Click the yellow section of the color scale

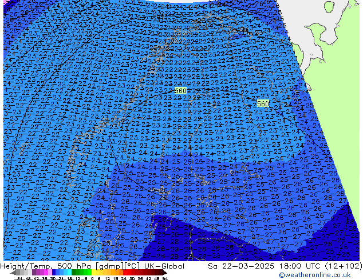pyautogui.click(x=94, y=273)
